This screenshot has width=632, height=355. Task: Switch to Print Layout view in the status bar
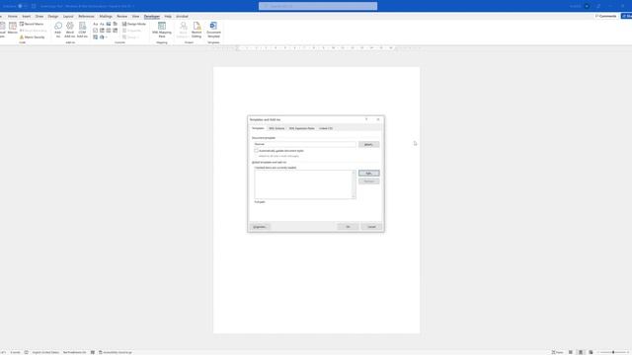point(581,352)
